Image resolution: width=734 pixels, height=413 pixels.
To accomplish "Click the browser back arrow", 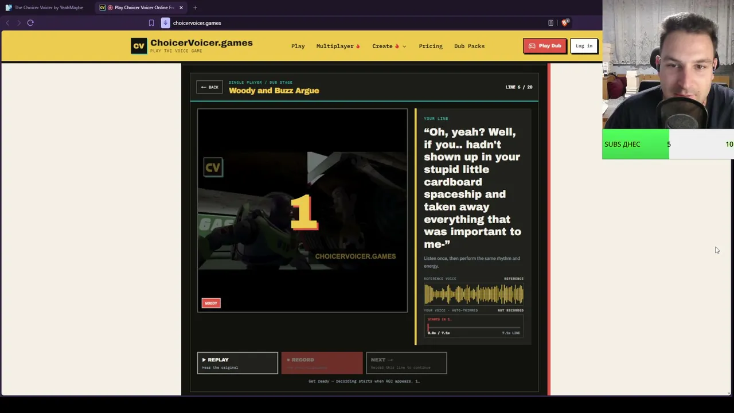I will coord(7,23).
